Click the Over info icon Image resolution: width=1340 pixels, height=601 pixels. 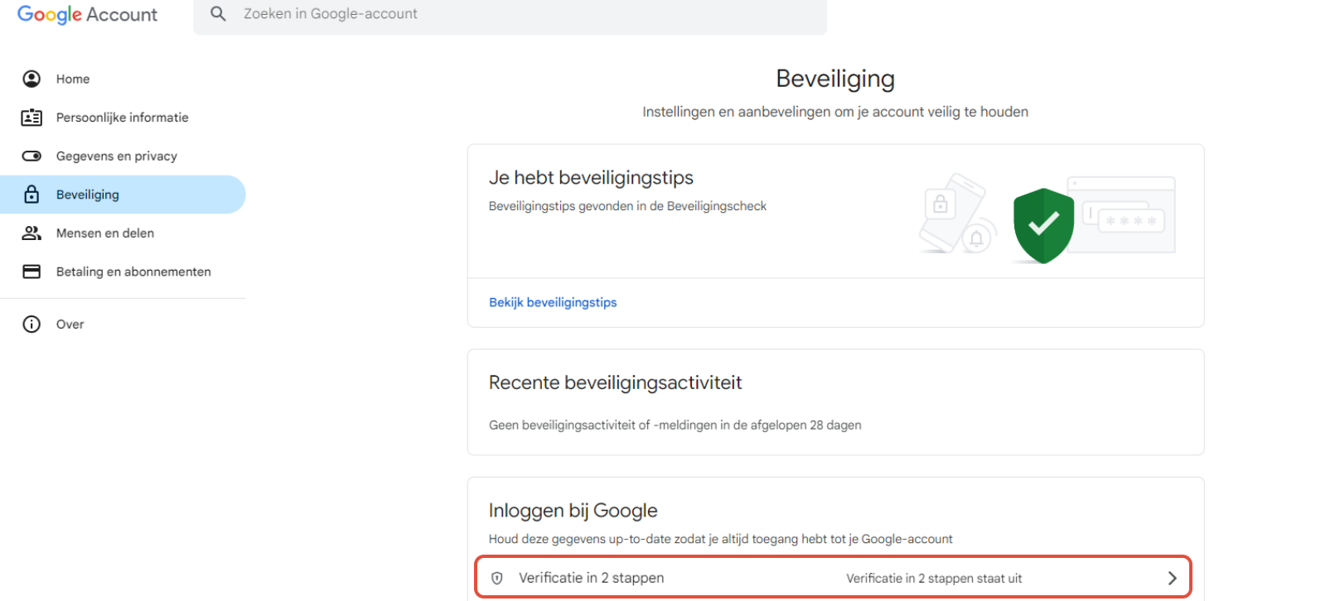(31, 324)
